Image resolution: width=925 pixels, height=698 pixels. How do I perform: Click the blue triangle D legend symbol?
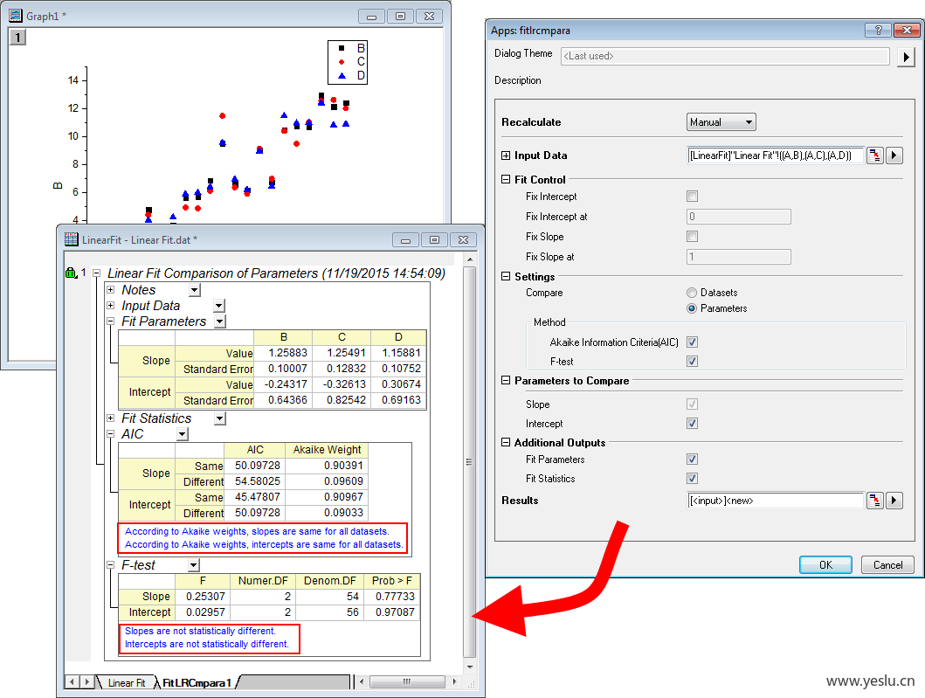tap(341, 75)
